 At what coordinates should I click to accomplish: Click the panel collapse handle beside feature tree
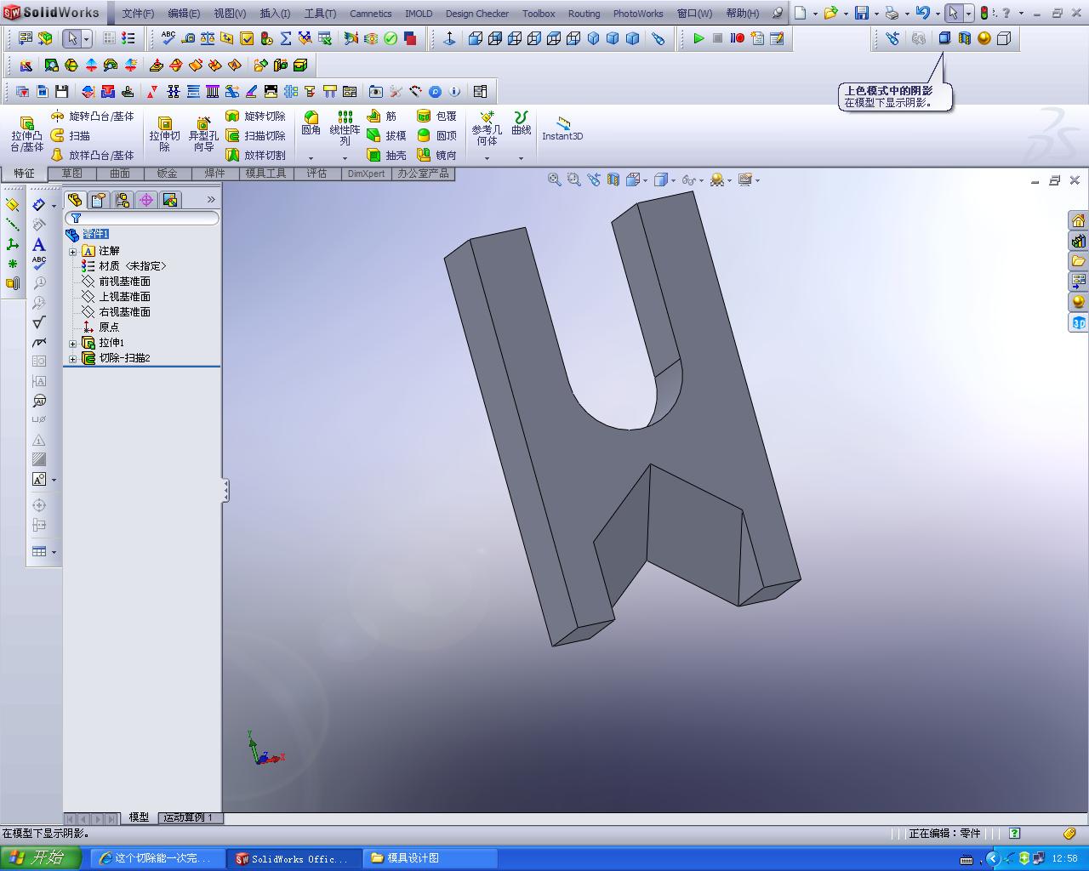pyautogui.click(x=225, y=490)
